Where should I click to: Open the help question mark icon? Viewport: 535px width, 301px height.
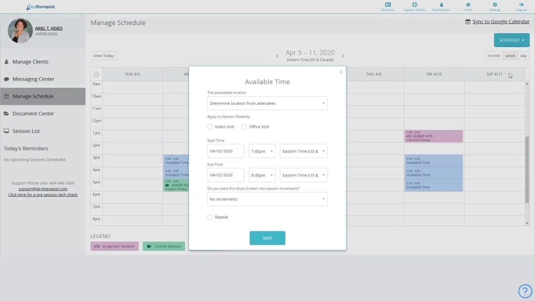click(x=525, y=291)
